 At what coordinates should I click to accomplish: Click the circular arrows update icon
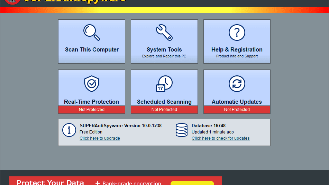(237, 84)
